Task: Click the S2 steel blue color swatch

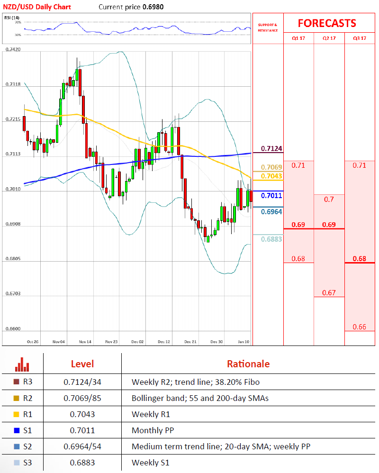Action: (x=17, y=446)
